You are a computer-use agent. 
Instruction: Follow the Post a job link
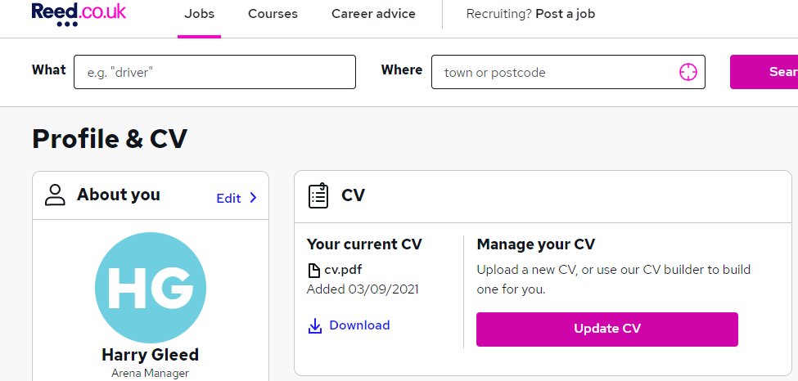pos(565,14)
